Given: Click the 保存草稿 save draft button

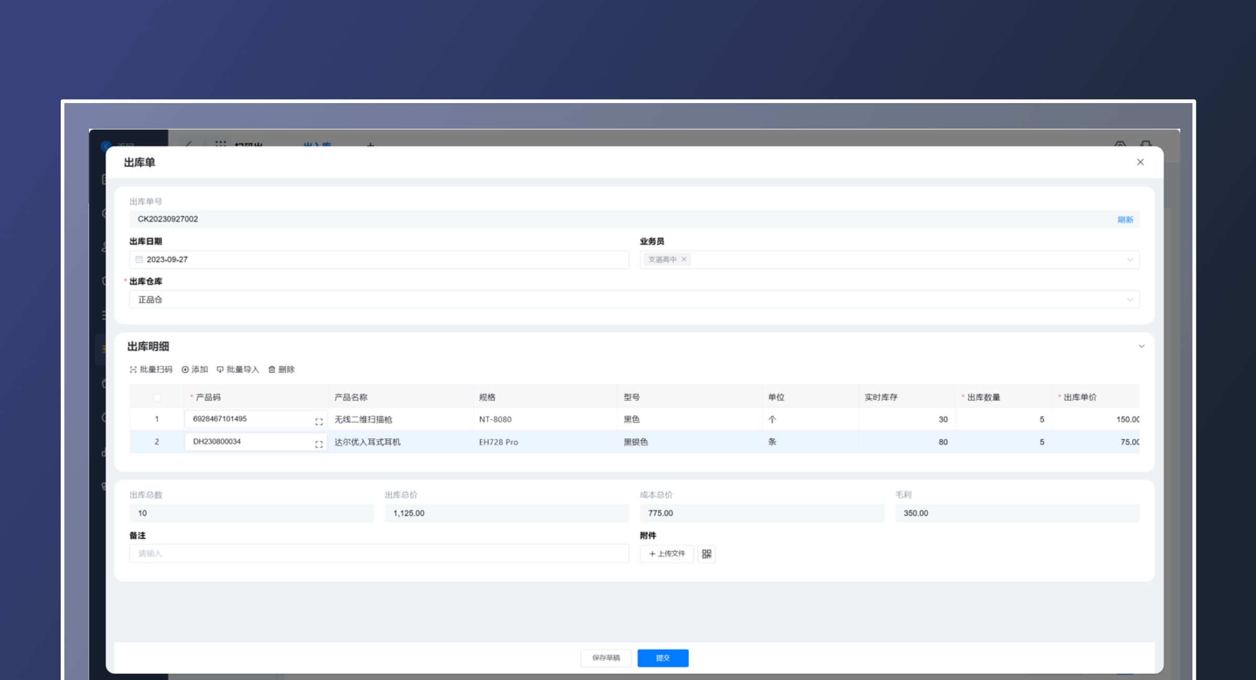Looking at the screenshot, I should click(605, 658).
